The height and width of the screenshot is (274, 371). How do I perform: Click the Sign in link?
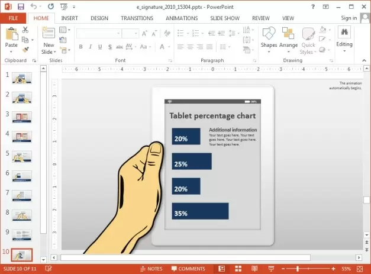[x=349, y=18]
